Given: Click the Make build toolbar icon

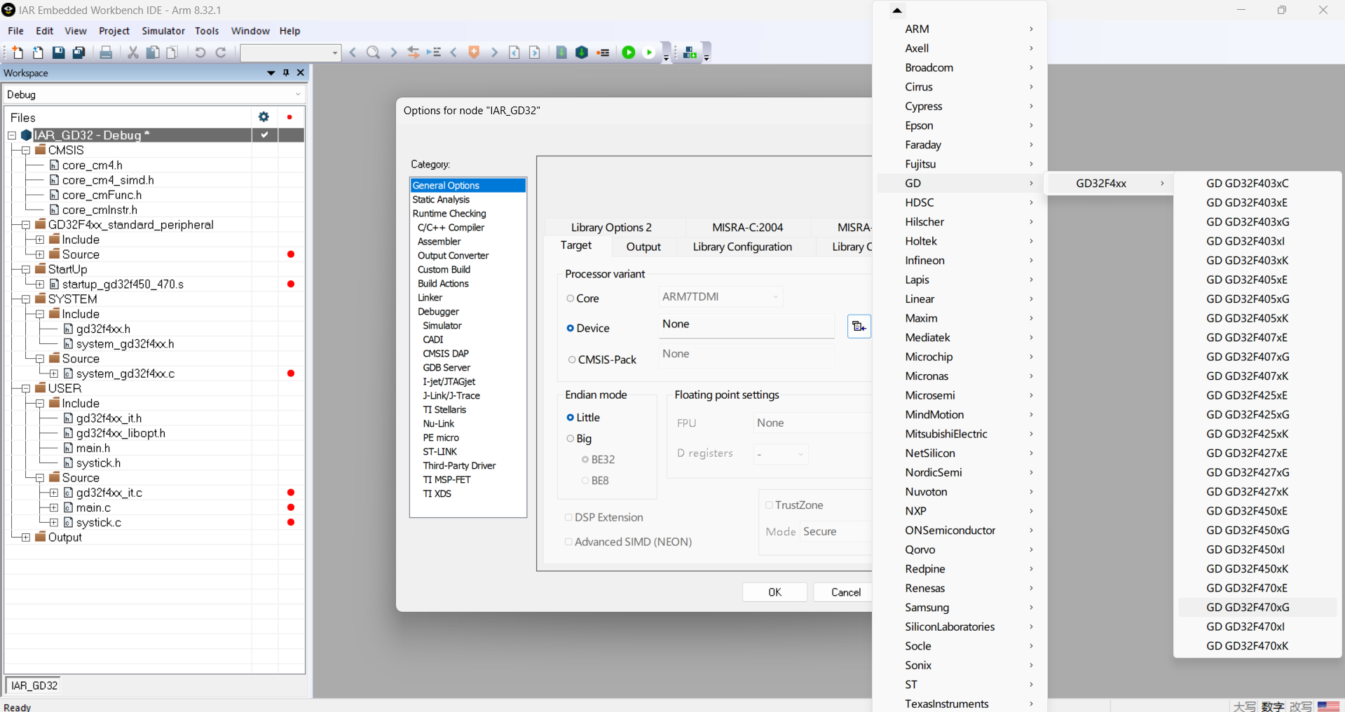Looking at the screenshot, I should (582, 53).
